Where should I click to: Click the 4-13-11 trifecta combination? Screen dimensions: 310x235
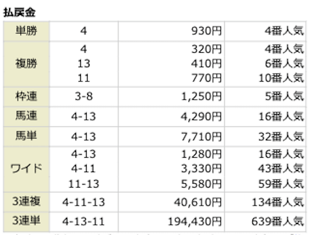click(x=84, y=221)
